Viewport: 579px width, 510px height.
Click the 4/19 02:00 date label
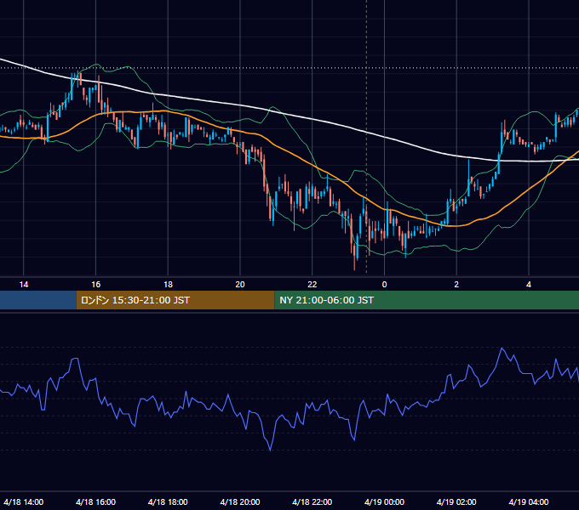click(x=456, y=501)
